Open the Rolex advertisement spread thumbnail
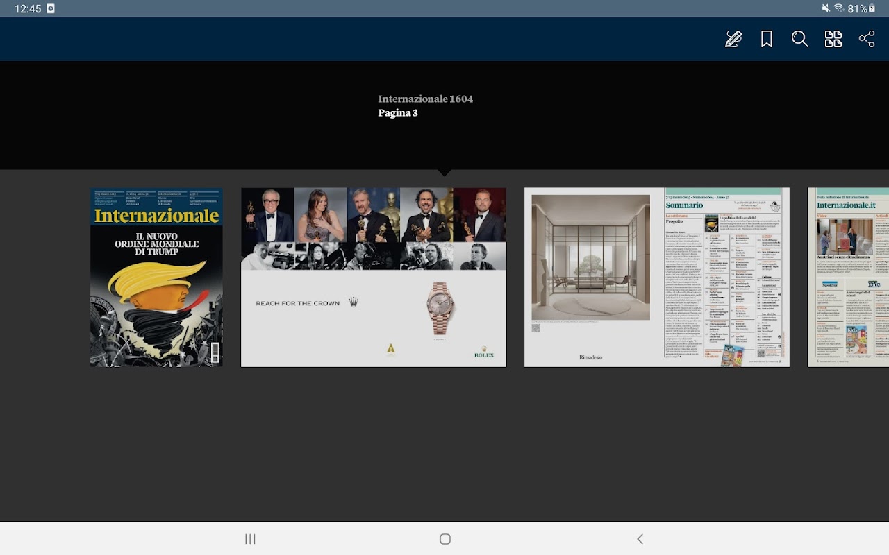Viewport: 889px width, 555px height. (x=374, y=277)
